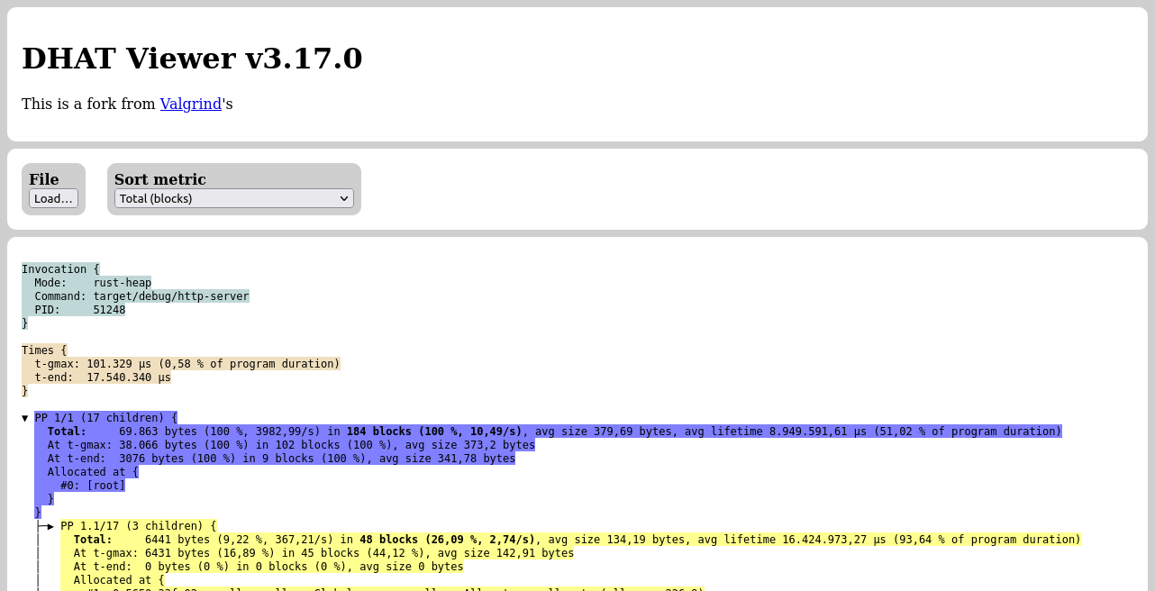
Task: Click the Sort metric label
Action: (x=160, y=179)
